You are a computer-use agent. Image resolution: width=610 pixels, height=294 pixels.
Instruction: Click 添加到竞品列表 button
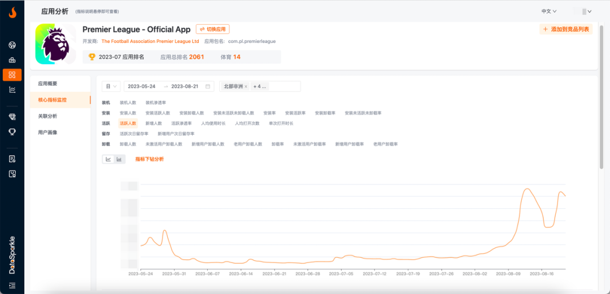tap(565, 29)
